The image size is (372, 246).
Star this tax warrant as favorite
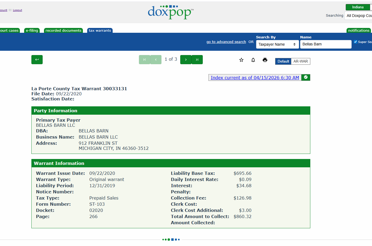(241, 60)
